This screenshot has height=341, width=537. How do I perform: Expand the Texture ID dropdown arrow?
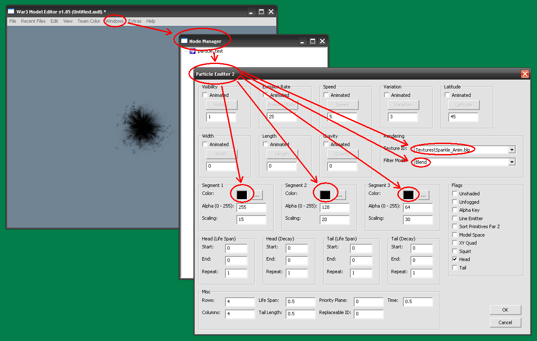point(512,149)
